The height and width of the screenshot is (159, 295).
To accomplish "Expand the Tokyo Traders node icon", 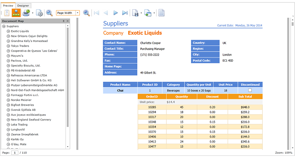I will pyautogui.click(x=8, y=46).
